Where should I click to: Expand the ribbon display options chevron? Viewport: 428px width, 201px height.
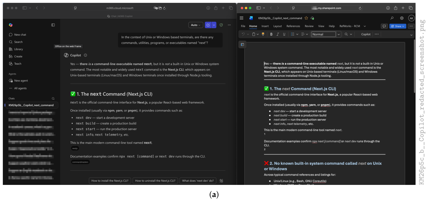point(411,35)
